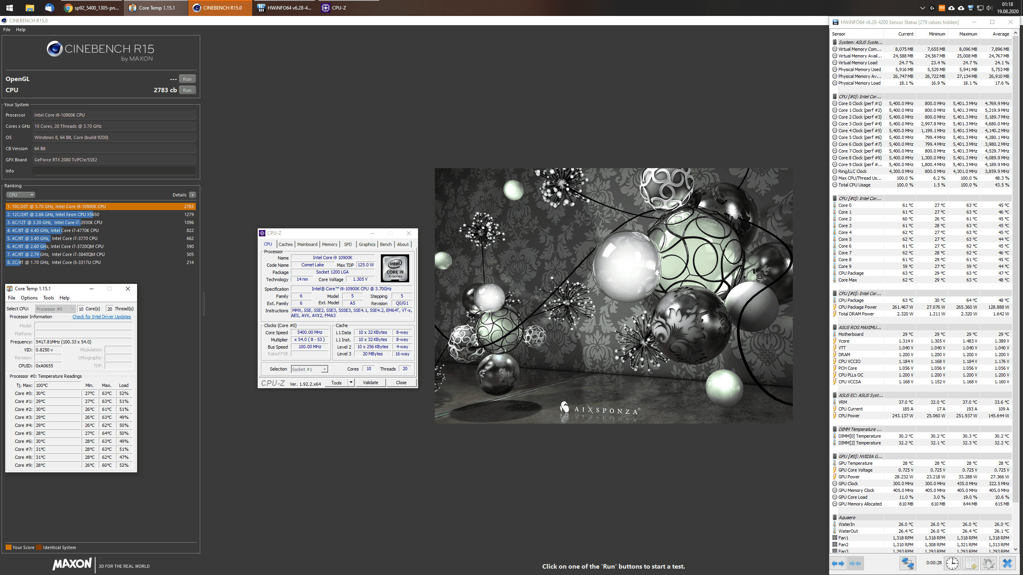This screenshot has height=575, width=1023.
Task: Open the volume speaker tray icon
Action: pyautogui.click(x=990, y=8)
